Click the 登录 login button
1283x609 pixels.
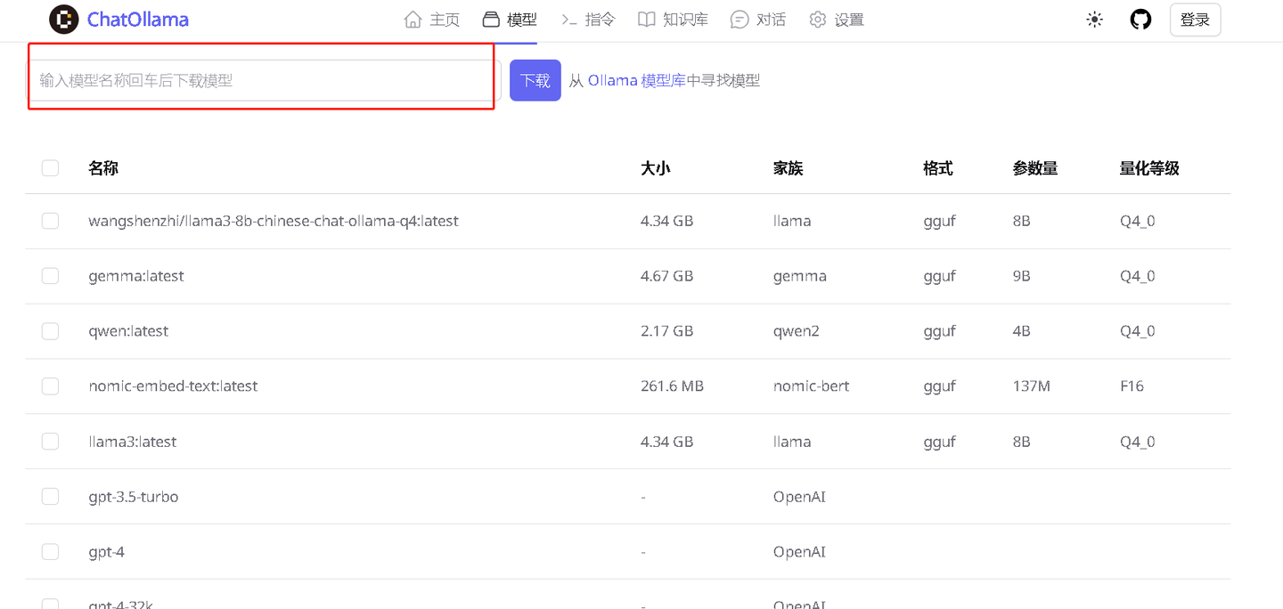pyautogui.click(x=1195, y=19)
